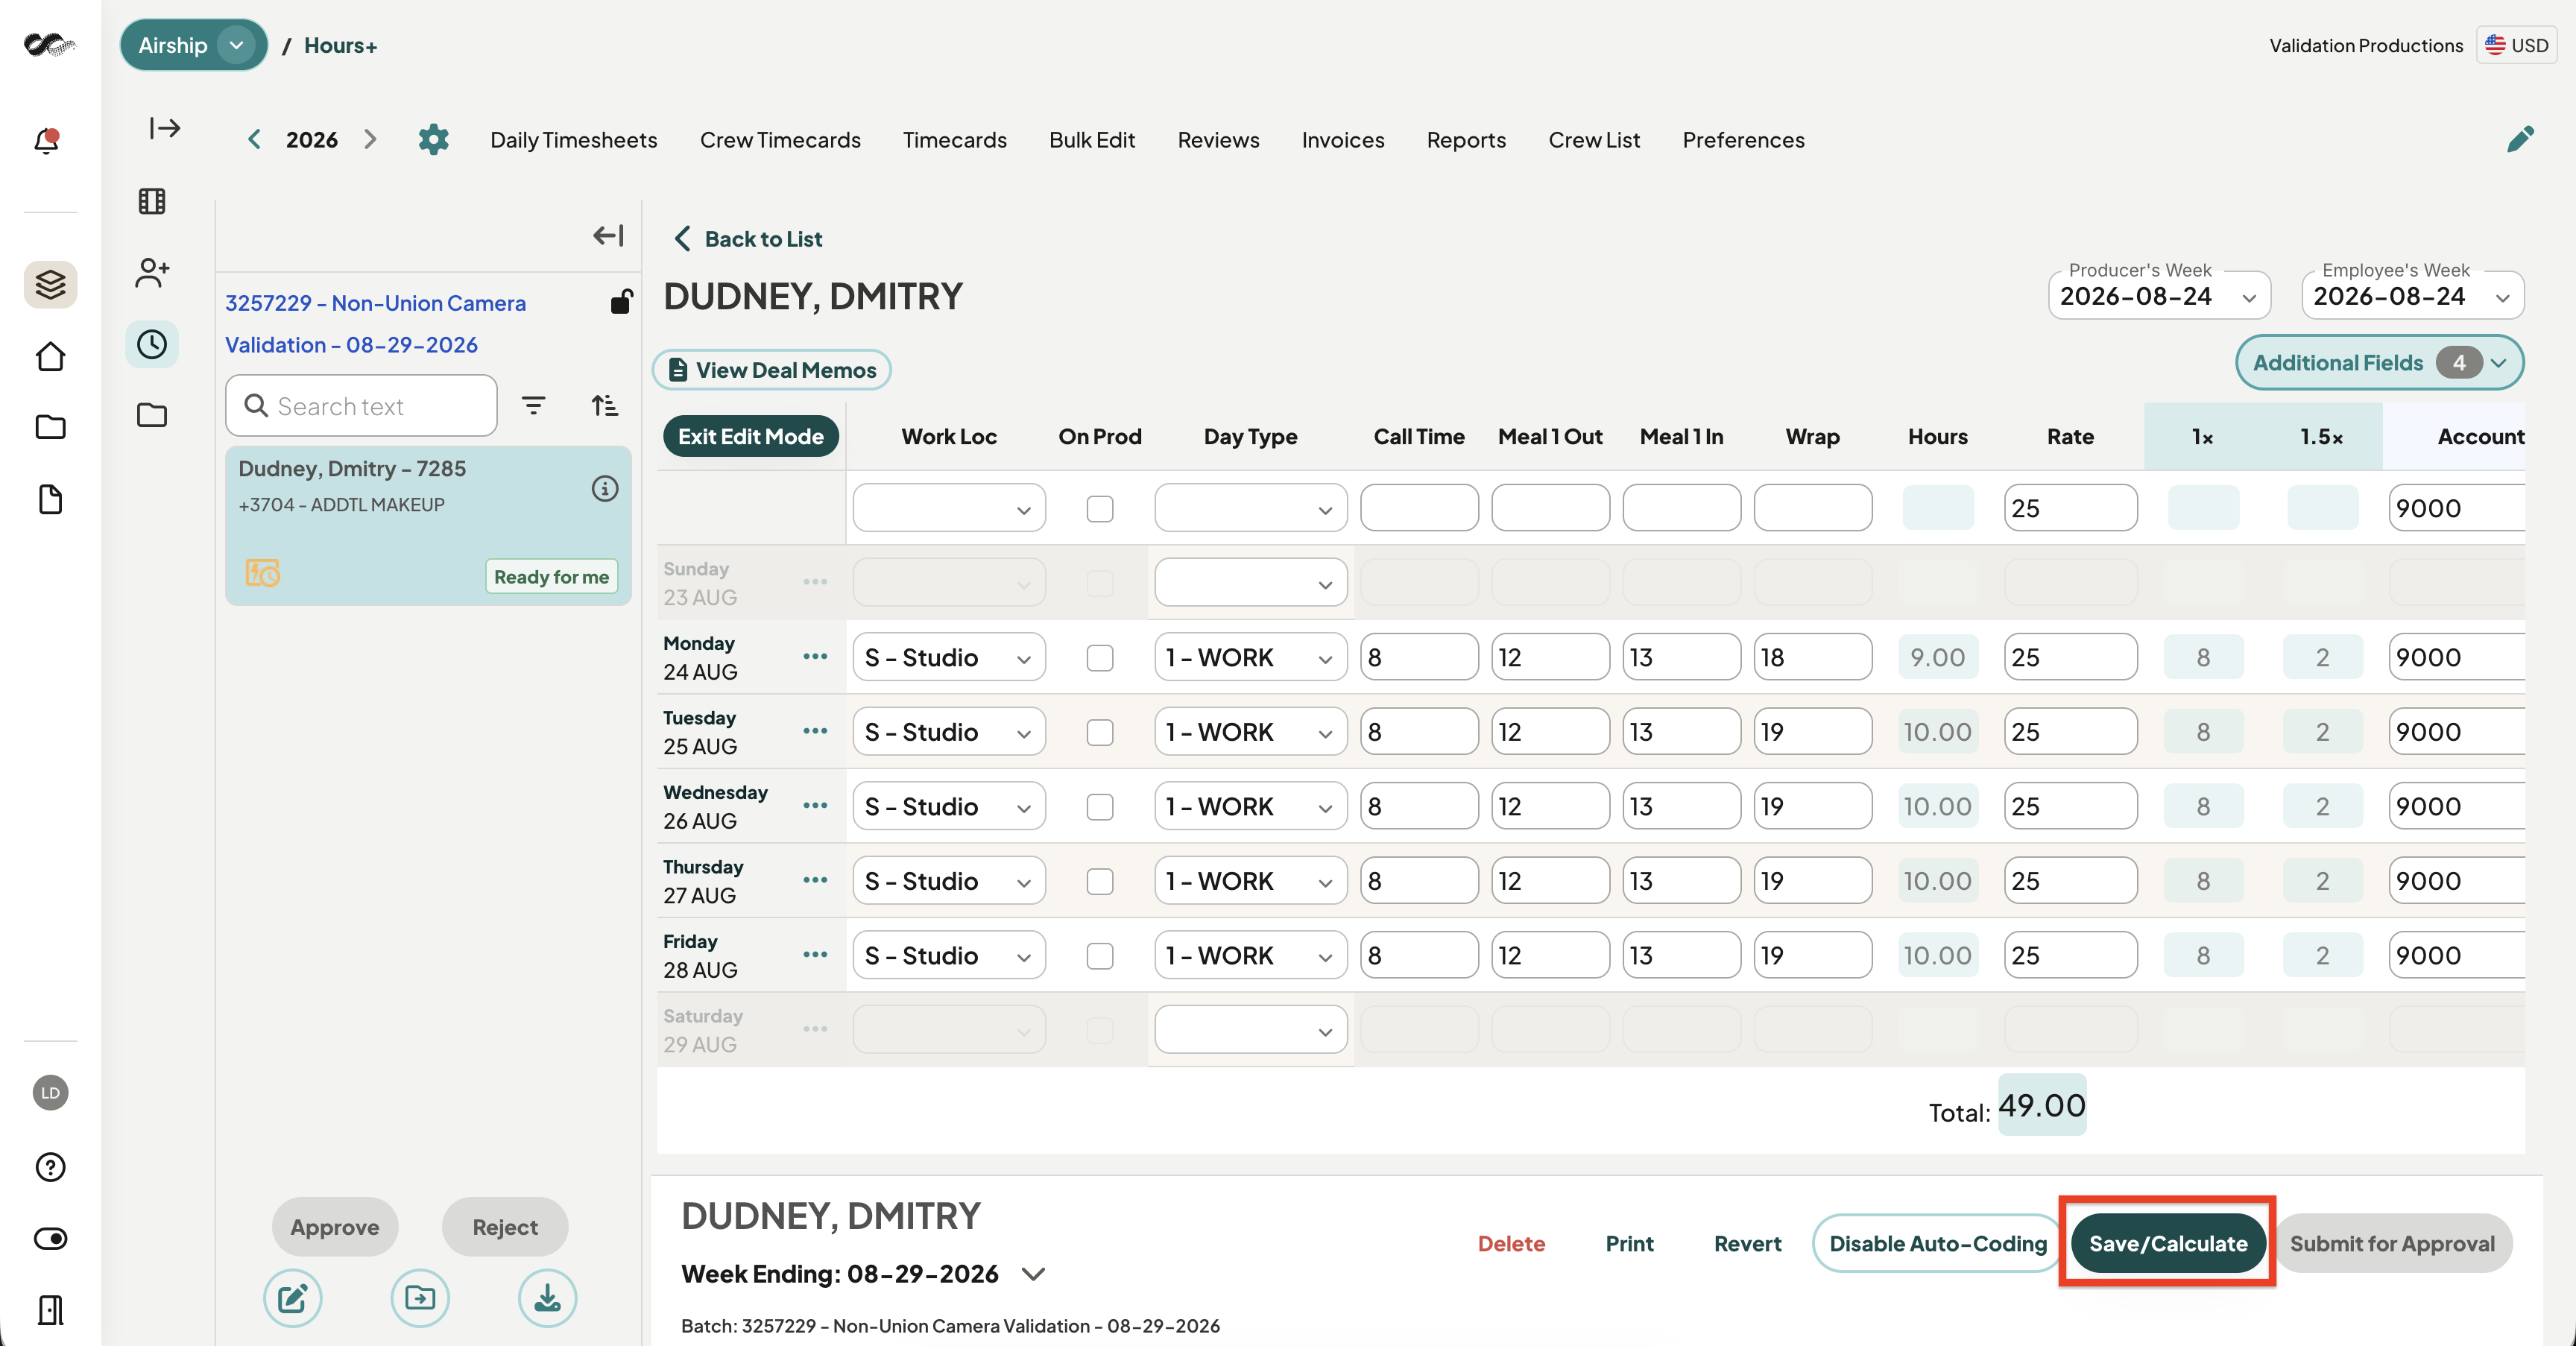Open Sunday 23 AUG Day Type dropdown

coord(1250,583)
